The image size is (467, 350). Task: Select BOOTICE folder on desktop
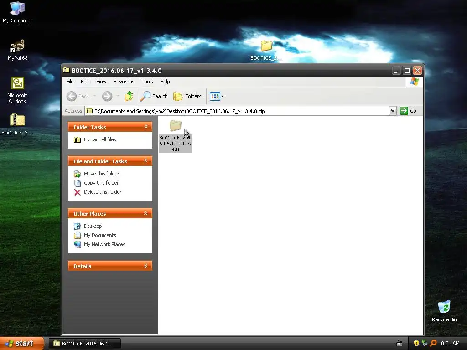coord(266,50)
